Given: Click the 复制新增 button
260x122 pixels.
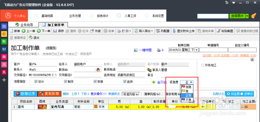Looking at the screenshot, I should (x=49, y=94).
